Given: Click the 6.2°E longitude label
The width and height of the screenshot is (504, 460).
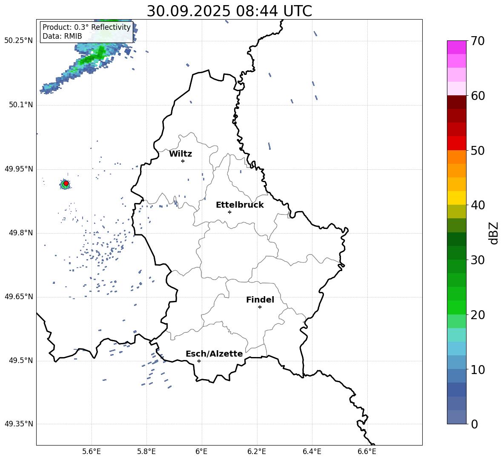Looking at the screenshot, I should tap(257, 451).
